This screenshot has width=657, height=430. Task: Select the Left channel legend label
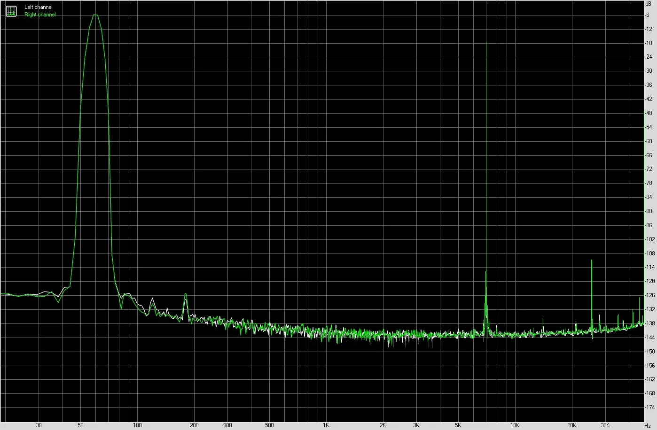click(x=39, y=7)
